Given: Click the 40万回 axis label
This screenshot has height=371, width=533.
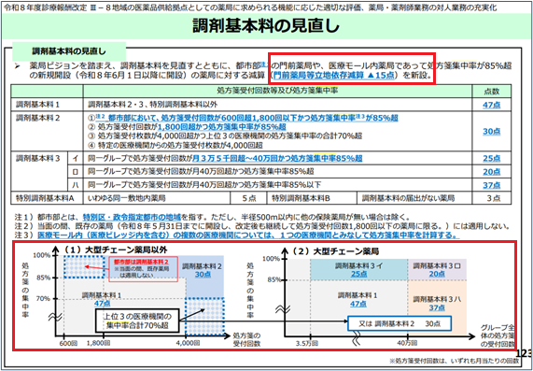Looking at the screenshot, I should [407, 343].
